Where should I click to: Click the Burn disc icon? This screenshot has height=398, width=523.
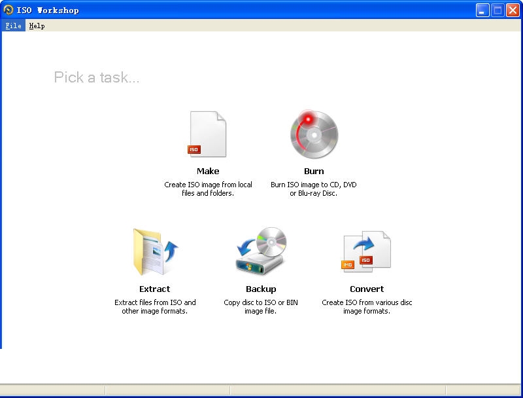point(314,134)
